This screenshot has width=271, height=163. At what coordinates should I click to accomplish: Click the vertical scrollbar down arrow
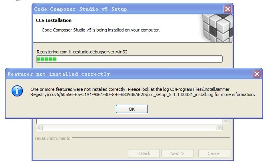[x=226, y=121]
